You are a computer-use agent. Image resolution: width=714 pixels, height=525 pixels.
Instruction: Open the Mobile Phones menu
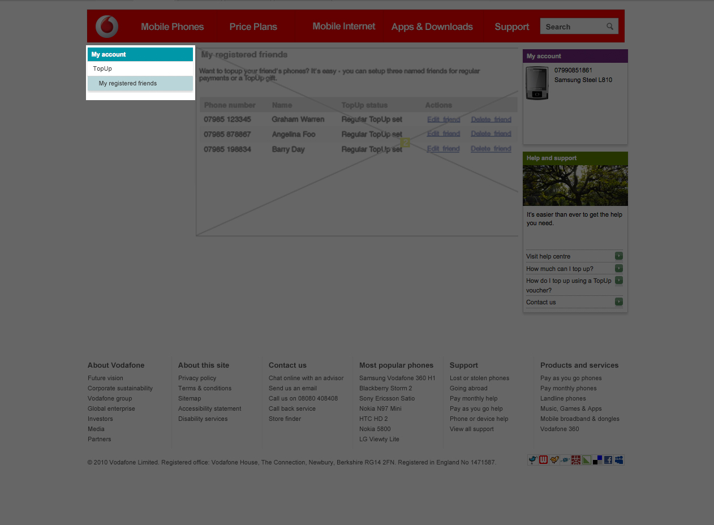point(172,27)
